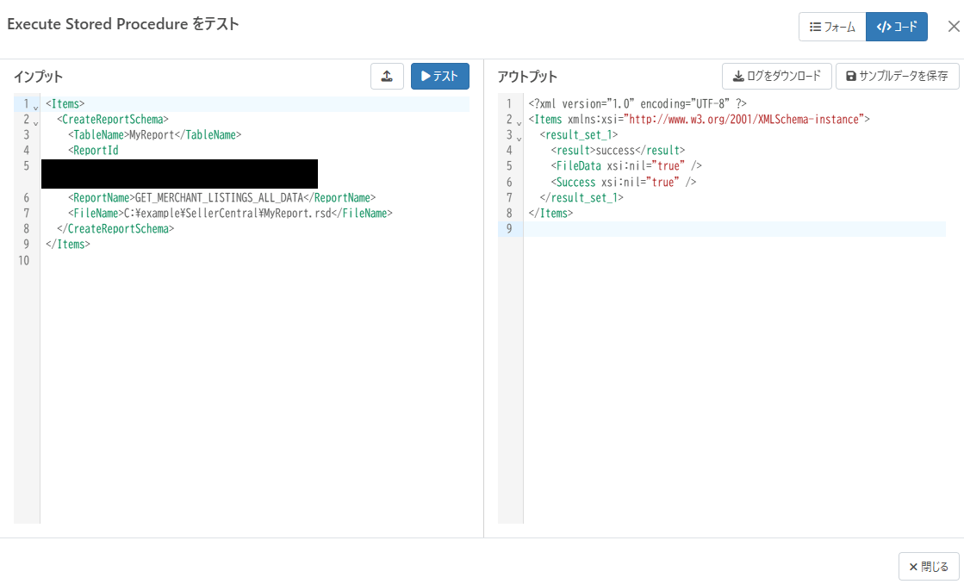Click the ReportId line in input
The image size is (964, 584).
click(93, 150)
